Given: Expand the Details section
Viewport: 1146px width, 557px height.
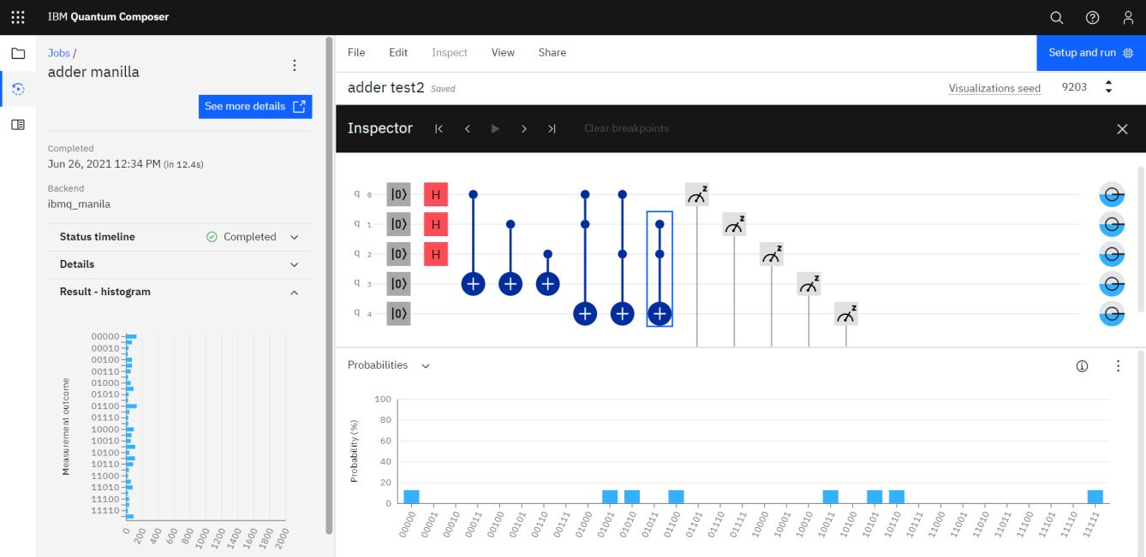Looking at the screenshot, I should click(180, 264).
